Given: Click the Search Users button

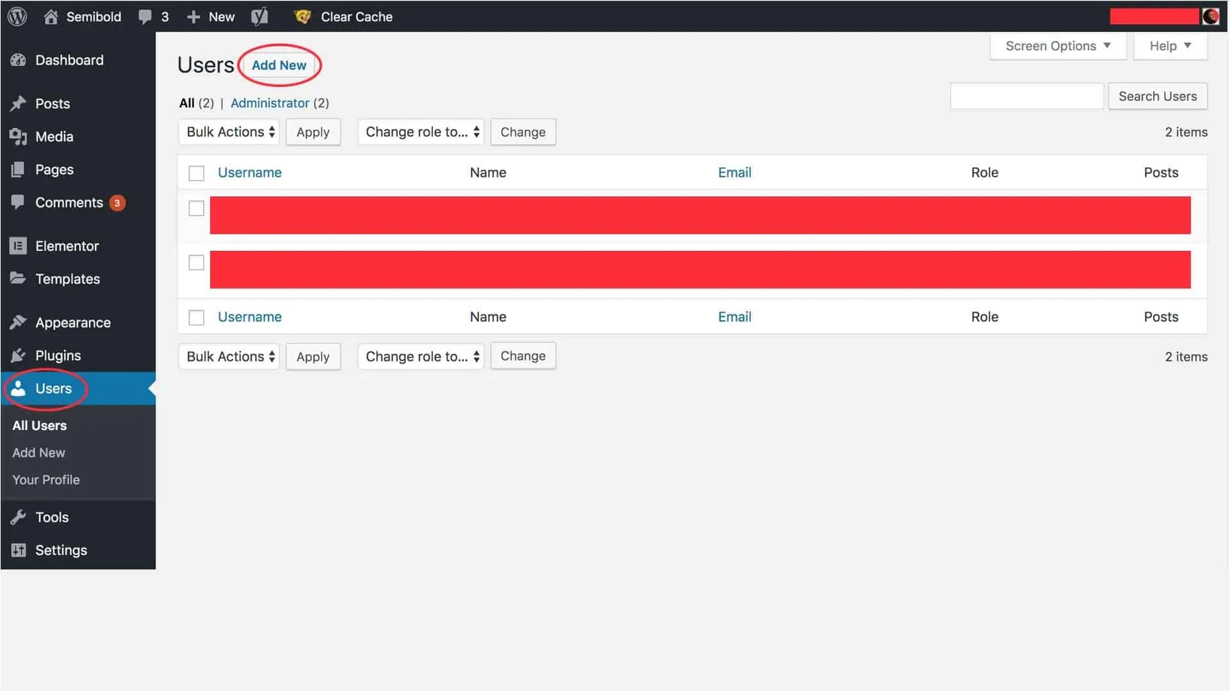Looking at the screenshot, I should coord(1158,96).
